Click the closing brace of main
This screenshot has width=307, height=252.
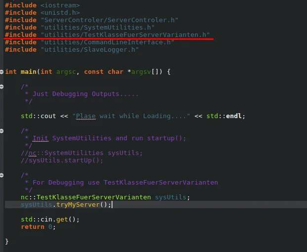click(7, 242)
